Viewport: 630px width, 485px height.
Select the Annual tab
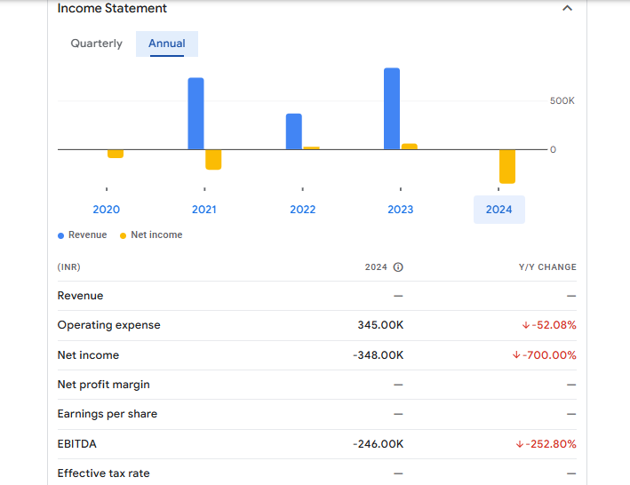click(x=167, y=44)
